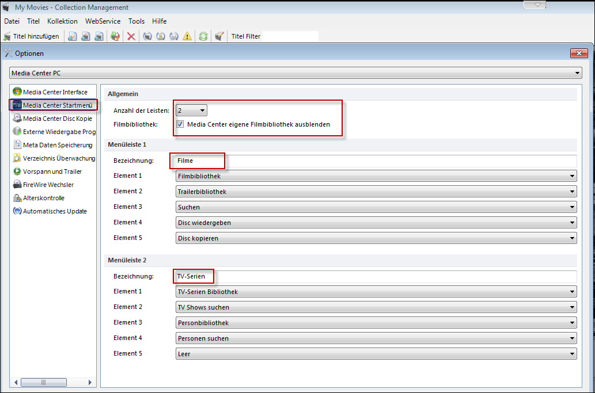Click the sidebar horizontal scrollbar thumb
Image resolution: width=595 pixels, height=393 pixels.
[x=44, y=383]
